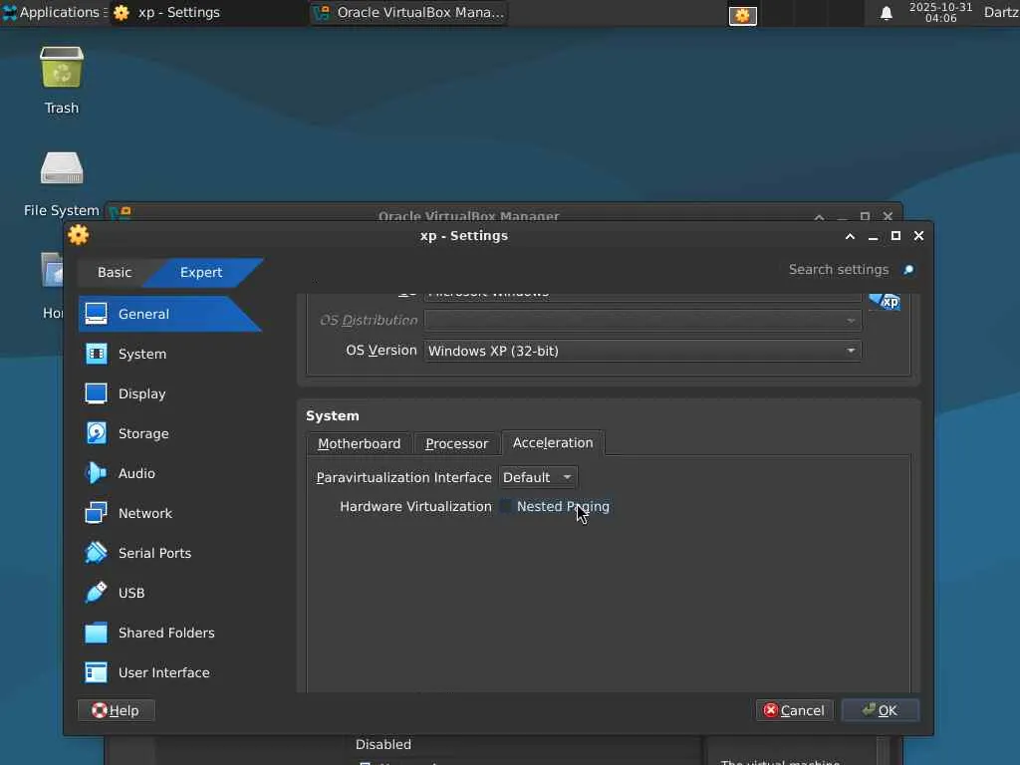Click the clock showing 2025-10-31
1020x765 pixels.
940,12
